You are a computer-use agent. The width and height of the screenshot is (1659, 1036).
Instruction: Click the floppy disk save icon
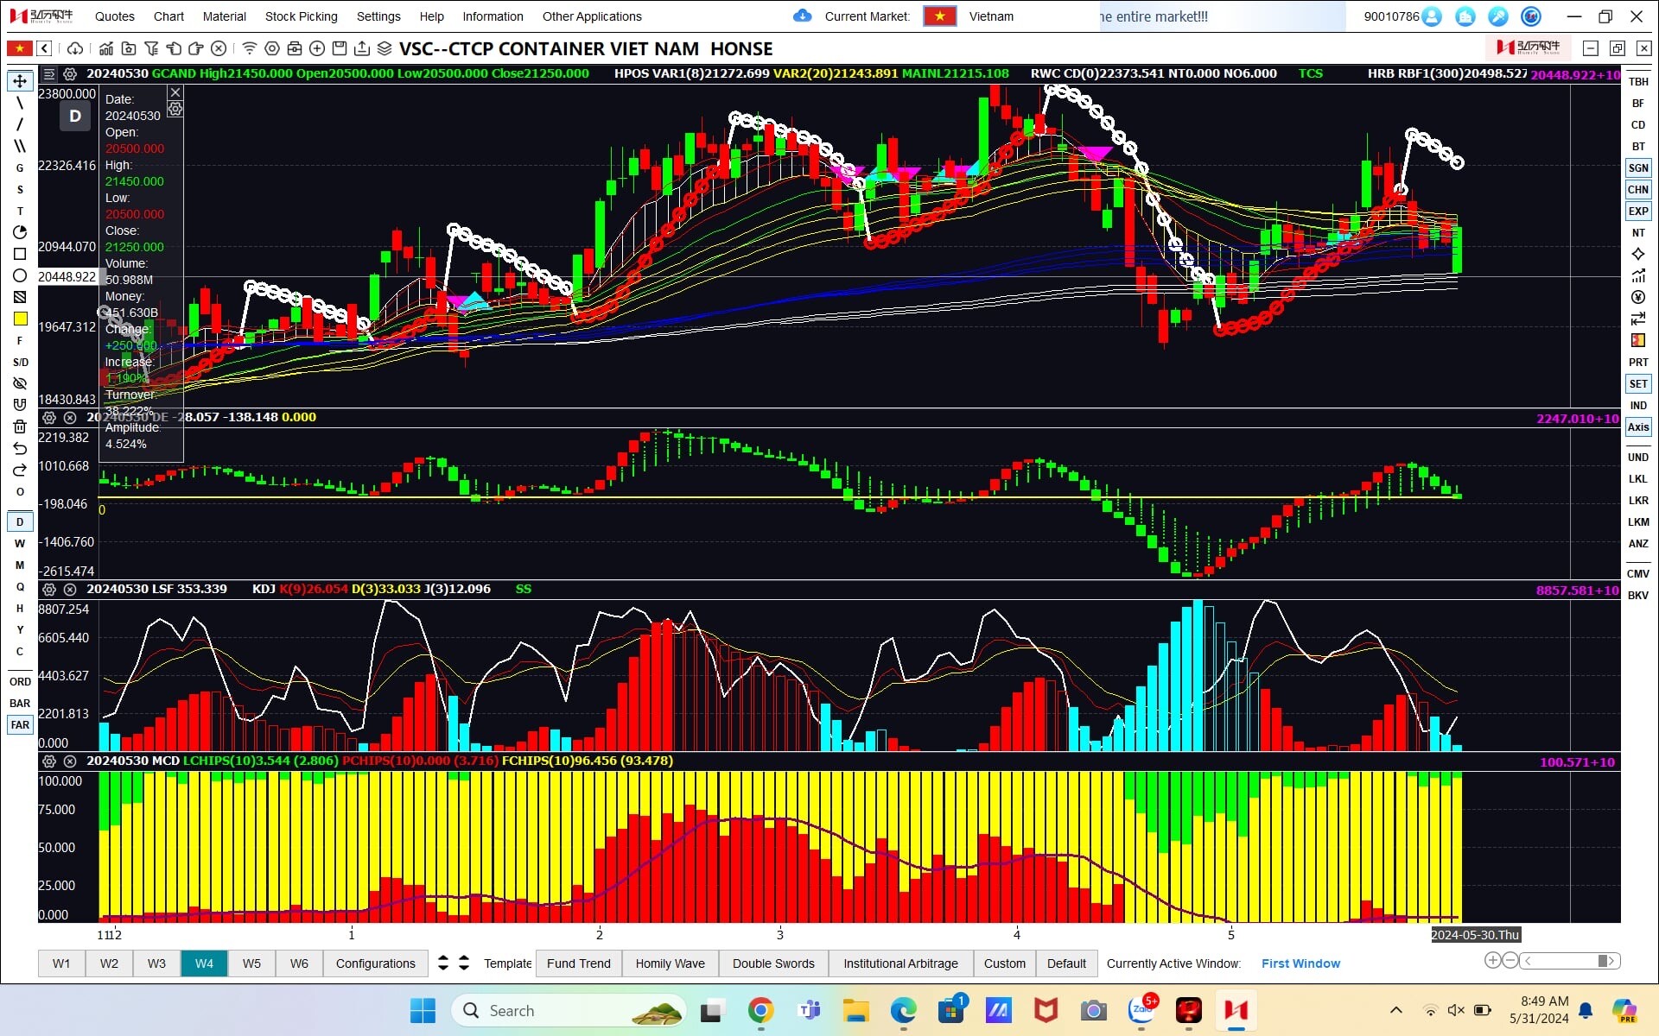coord(340,48)
